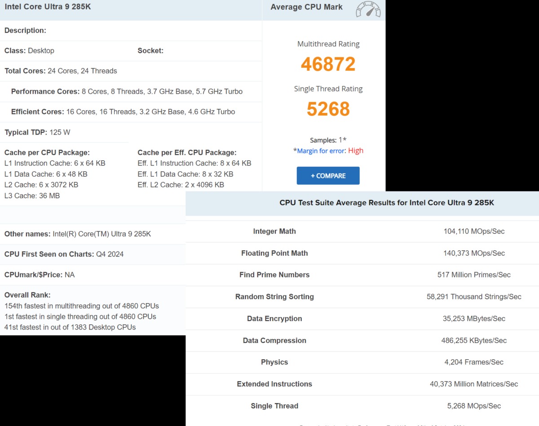Select L3 Cache: 36 MB
The height and width of the screenshot is (426, 539).
tap(32, 196)
